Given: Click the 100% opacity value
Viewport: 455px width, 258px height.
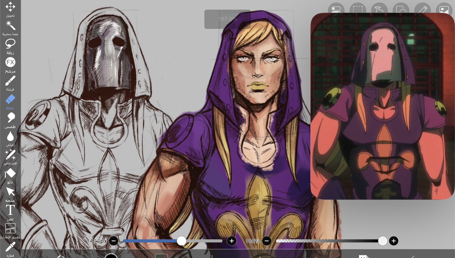Looking at the screenshot, I should pyautogui.click(x=252, y=241).
